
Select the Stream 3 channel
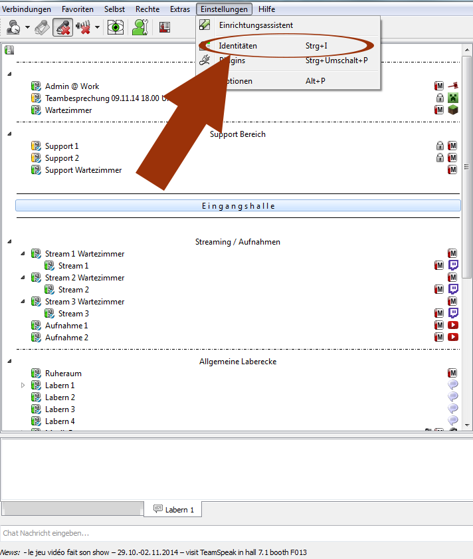[x=74, y=314]
